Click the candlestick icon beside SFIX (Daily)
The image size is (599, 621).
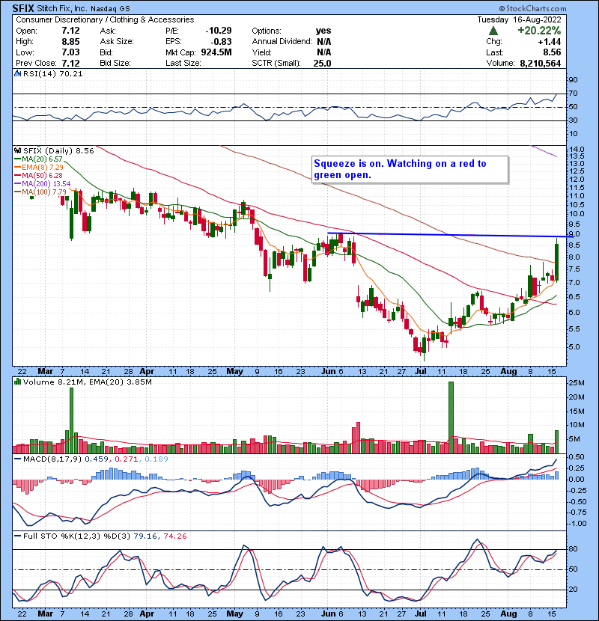[17, 150]
